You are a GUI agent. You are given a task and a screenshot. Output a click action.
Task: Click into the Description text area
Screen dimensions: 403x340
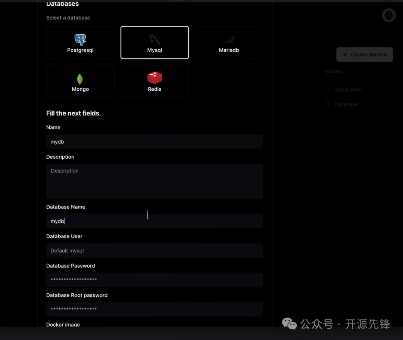(154, 181)
